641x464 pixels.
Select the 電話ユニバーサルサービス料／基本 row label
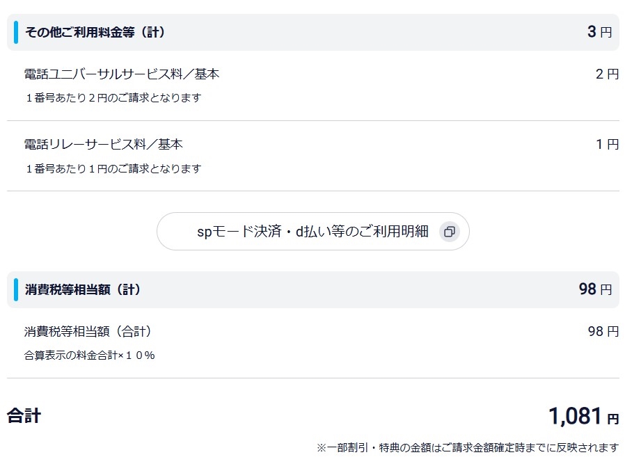pos(122,74)
